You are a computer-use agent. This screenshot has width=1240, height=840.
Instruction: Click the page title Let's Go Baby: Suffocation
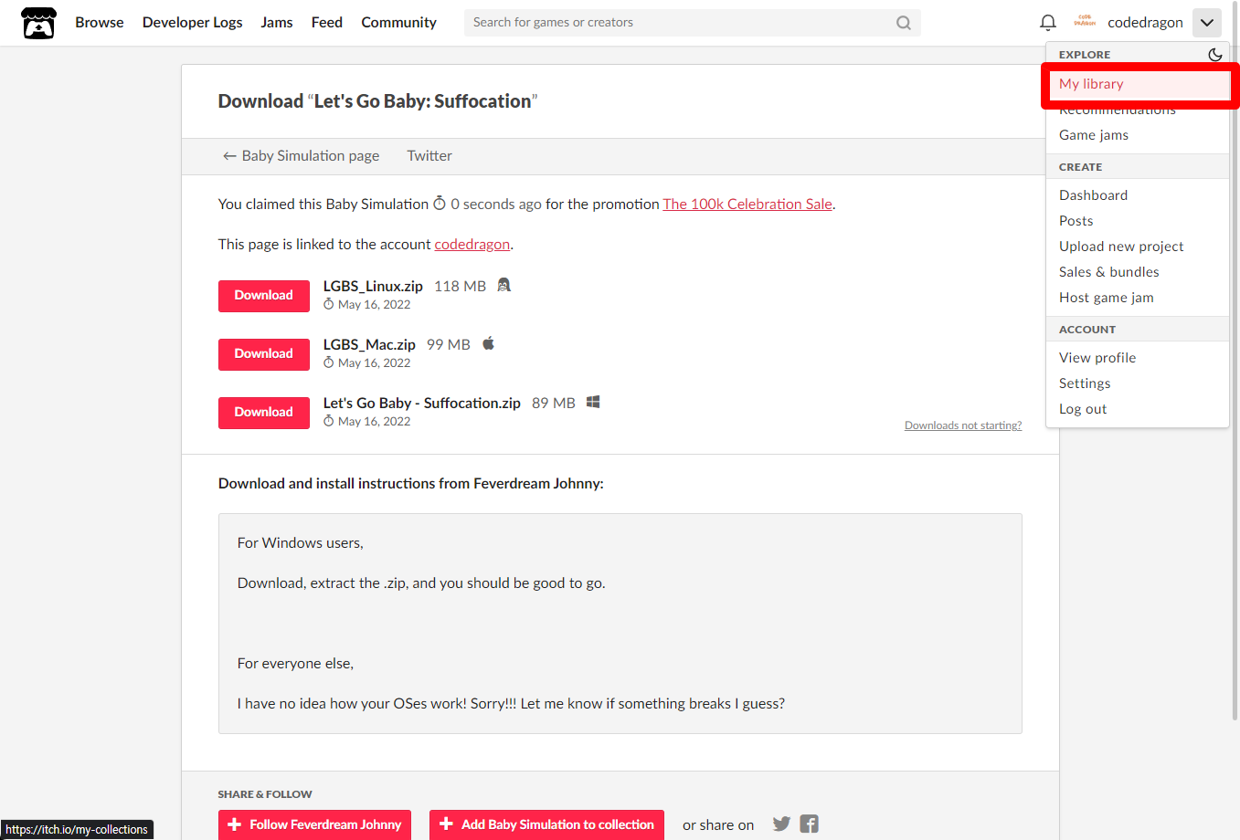(423, 101)
